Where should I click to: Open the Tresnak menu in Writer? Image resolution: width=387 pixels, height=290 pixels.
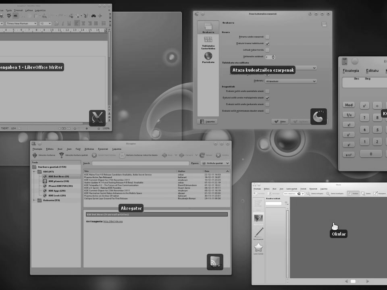tap(18, 10)
